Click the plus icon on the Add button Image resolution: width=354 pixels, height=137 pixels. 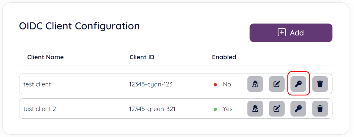click(x=282, y=33)
